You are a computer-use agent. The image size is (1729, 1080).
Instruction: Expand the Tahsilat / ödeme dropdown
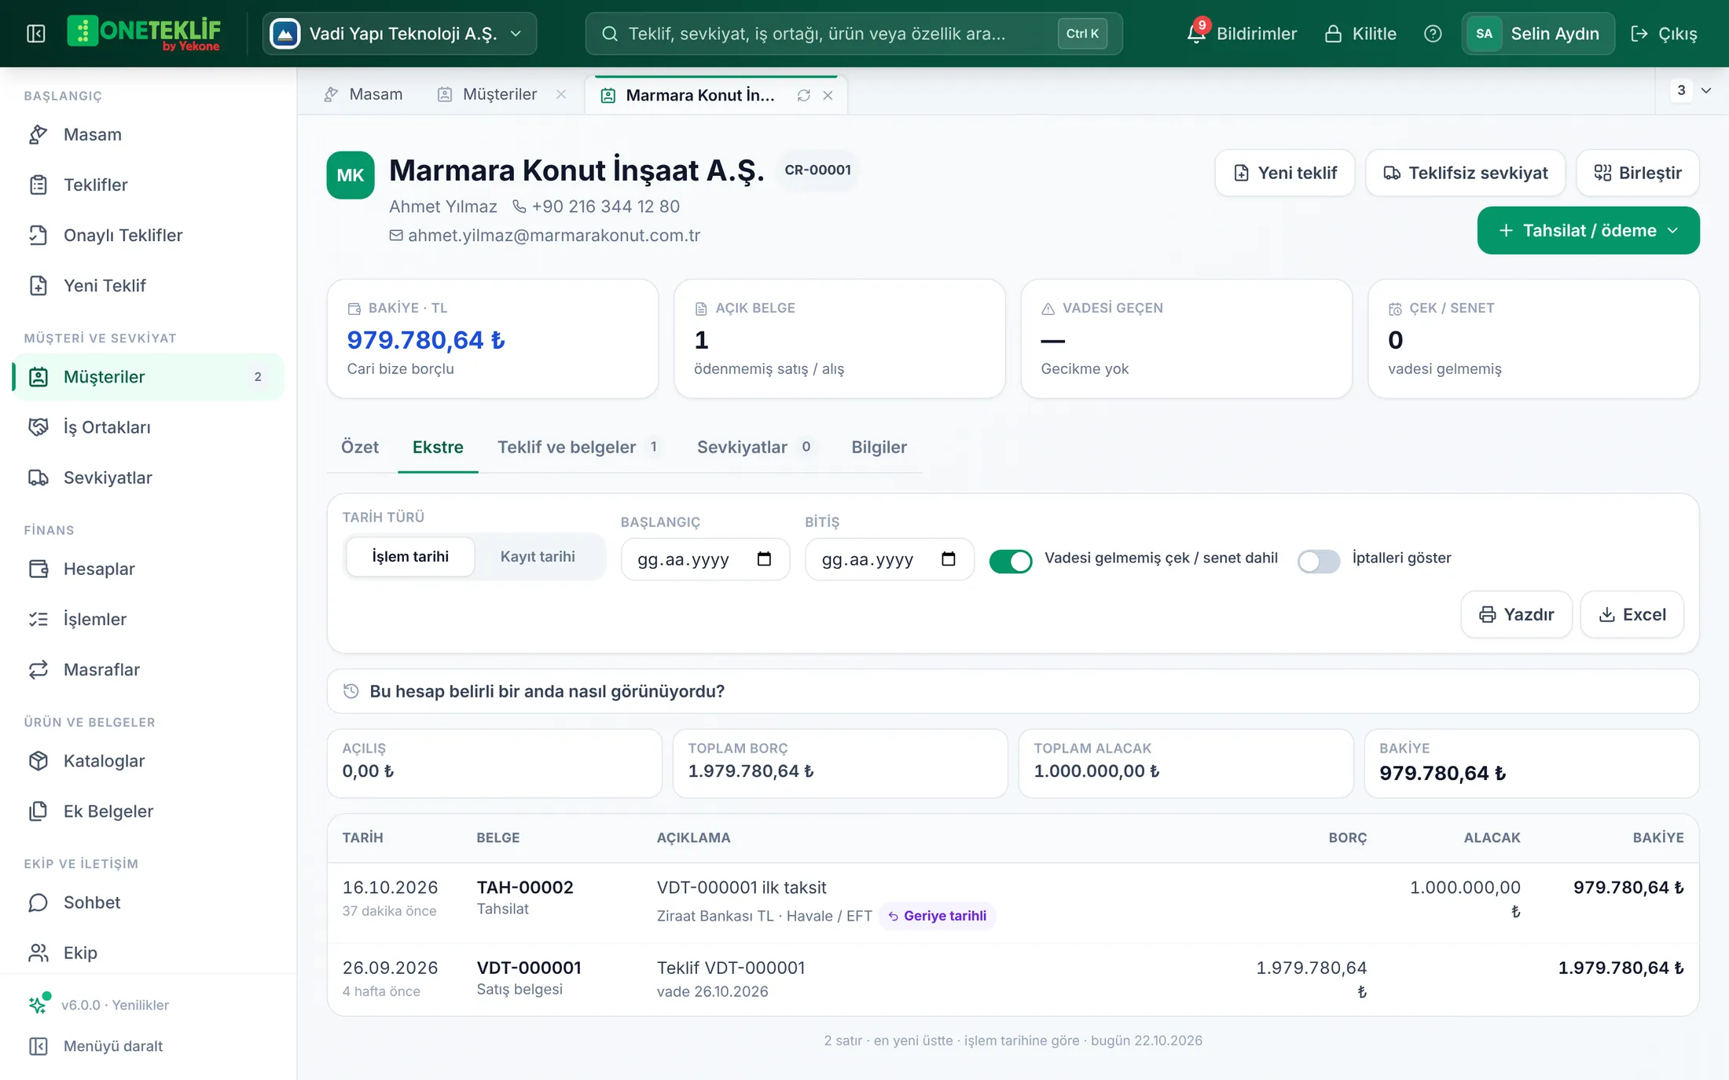tap(1588, 230)
